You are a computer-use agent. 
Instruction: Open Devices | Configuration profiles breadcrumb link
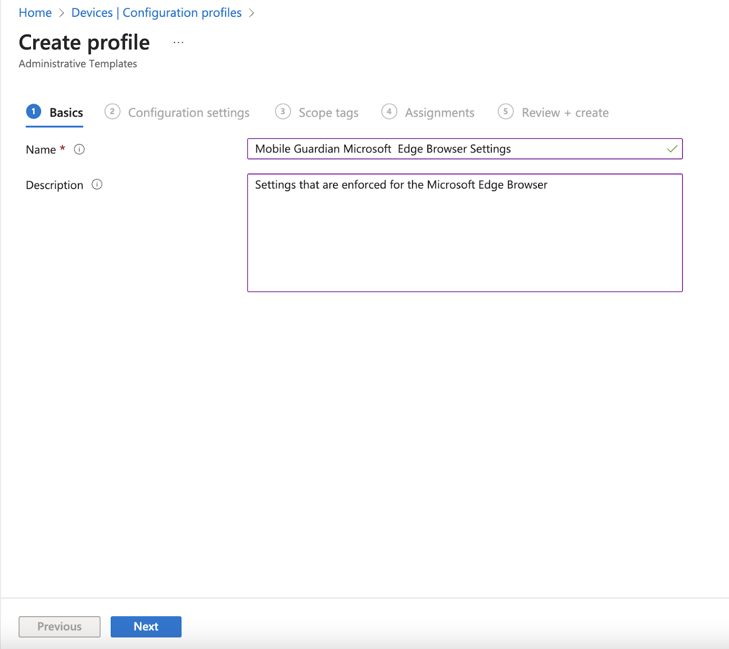click(156, 12)
